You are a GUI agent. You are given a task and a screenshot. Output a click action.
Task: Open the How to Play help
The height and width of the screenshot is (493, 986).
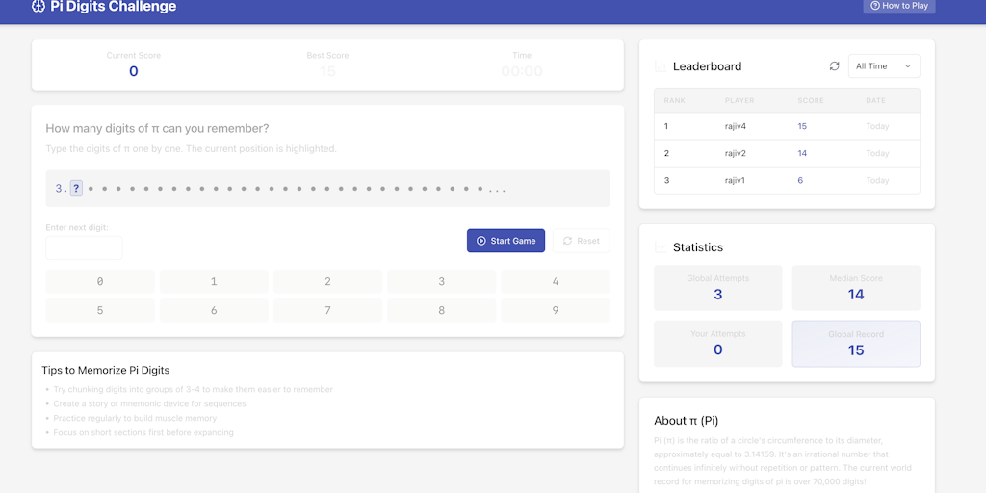click(898, 6)
